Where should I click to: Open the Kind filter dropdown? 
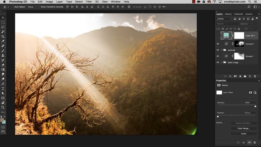click(x=224, y=19)
